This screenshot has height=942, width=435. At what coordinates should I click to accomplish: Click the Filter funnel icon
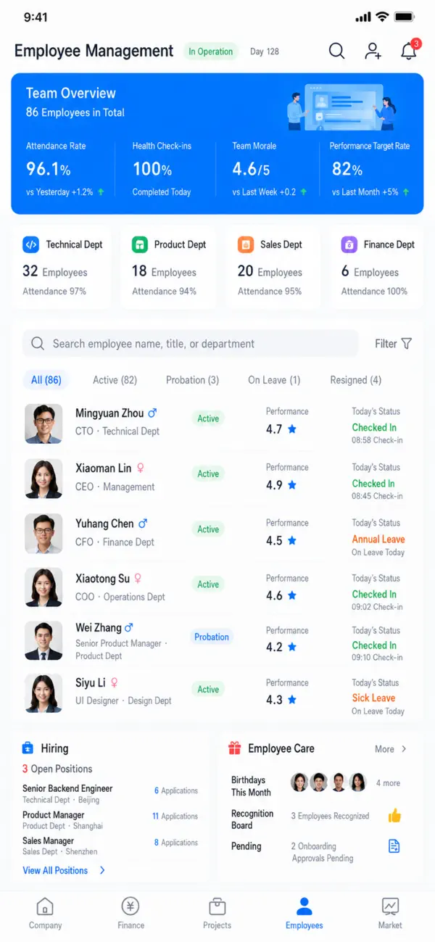pos(407,344)
